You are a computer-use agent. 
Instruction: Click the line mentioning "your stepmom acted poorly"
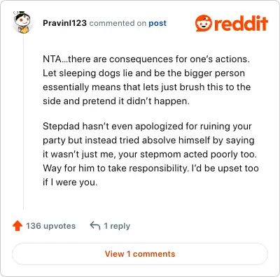(x=150, y=155)
